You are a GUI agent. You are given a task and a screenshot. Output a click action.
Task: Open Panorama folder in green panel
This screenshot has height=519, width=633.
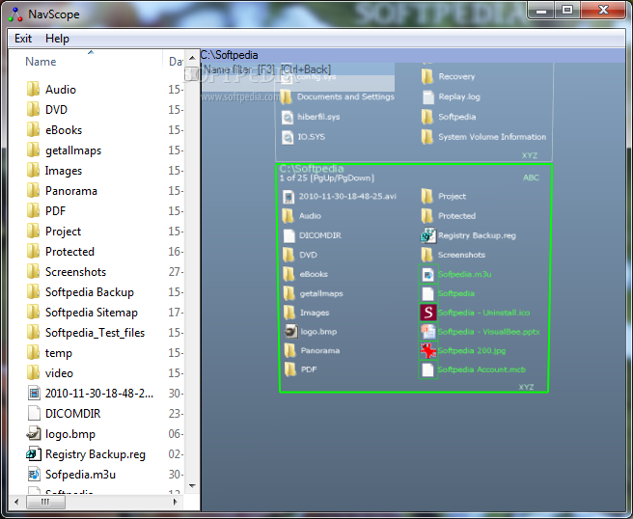pyautogui.click(x=311, y=350)
